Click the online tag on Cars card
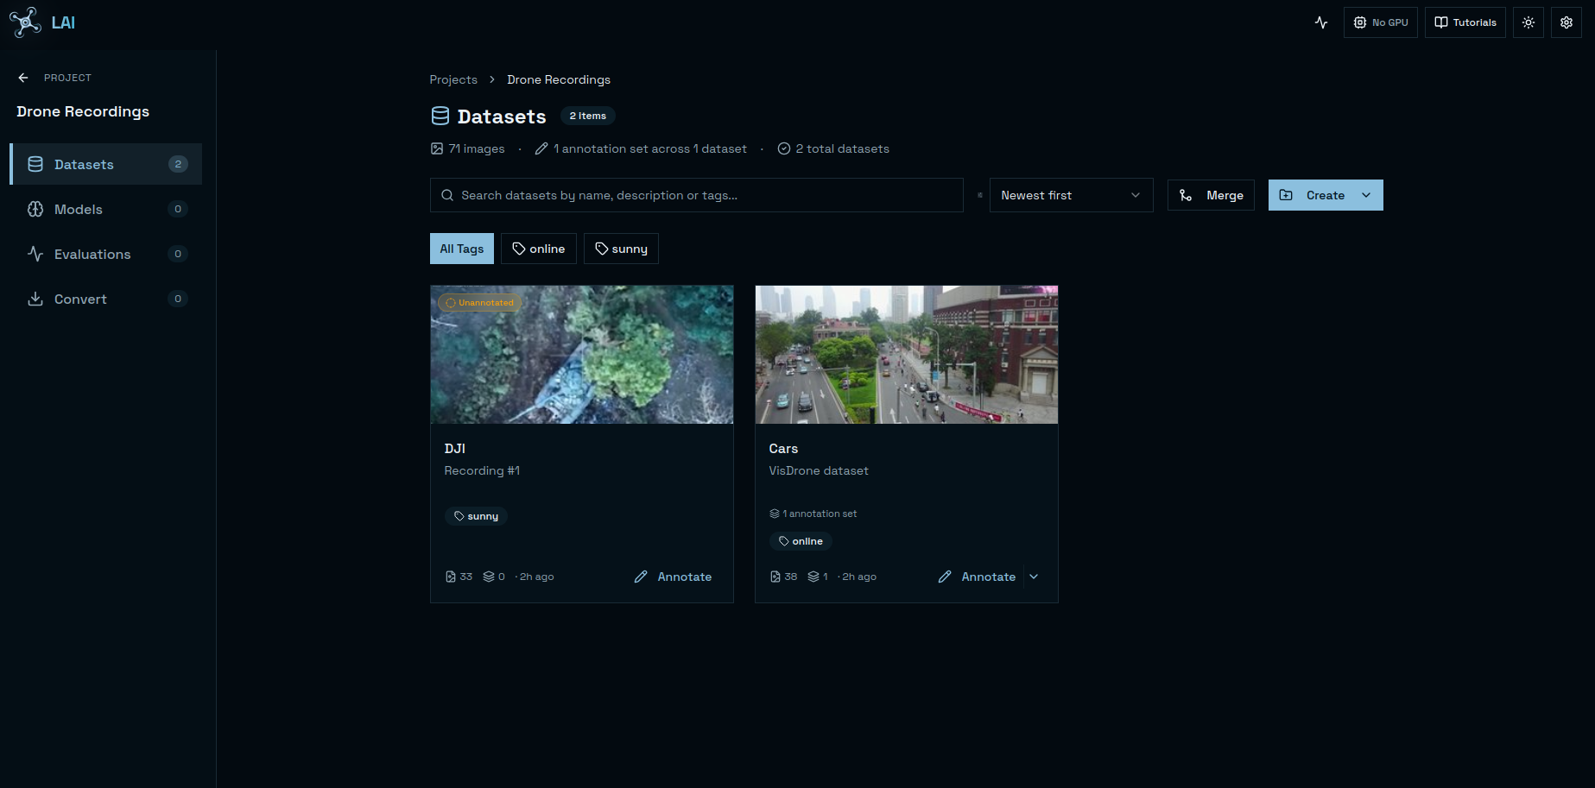The width and height of the screenshot is (1595, 788). click(x=801, y=541)
